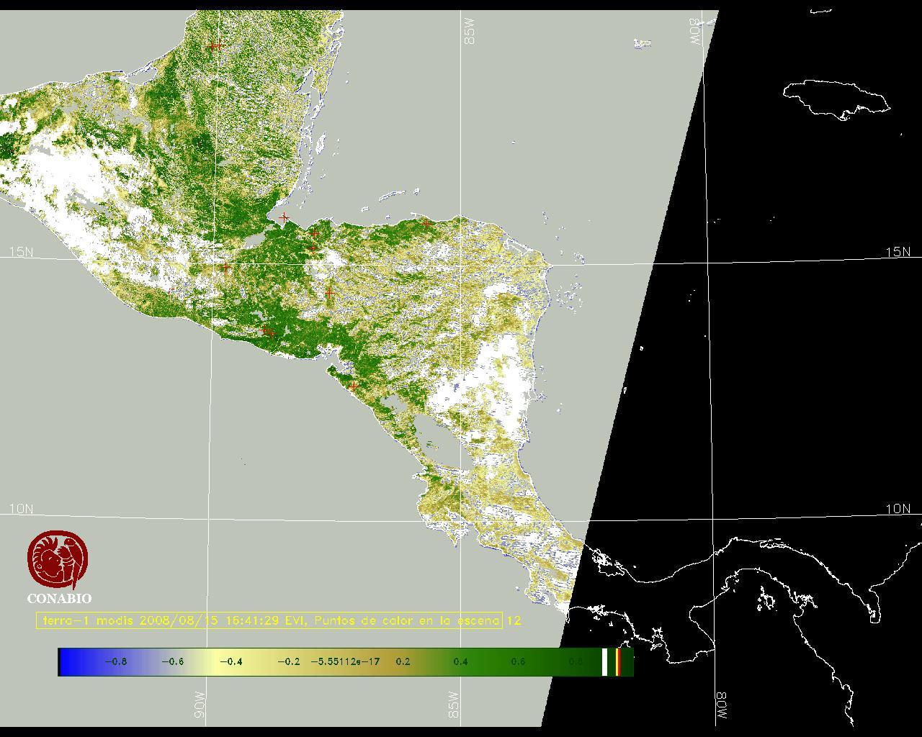Viewport: 922px width, 737px height.
Task: Click the southernmost red hotspot cross marker
Action: point(353,386)
